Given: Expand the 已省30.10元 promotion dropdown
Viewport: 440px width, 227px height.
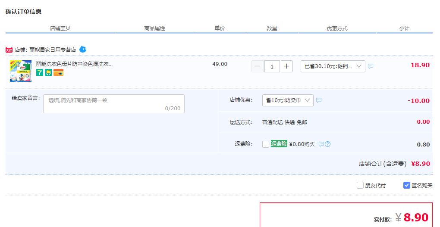Looking at the screenshot, I should tap(333, 66).
